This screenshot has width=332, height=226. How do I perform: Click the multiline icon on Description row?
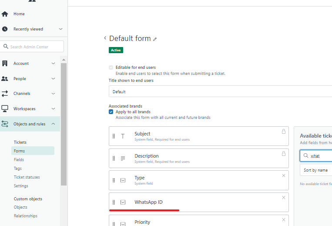point(123,158)
